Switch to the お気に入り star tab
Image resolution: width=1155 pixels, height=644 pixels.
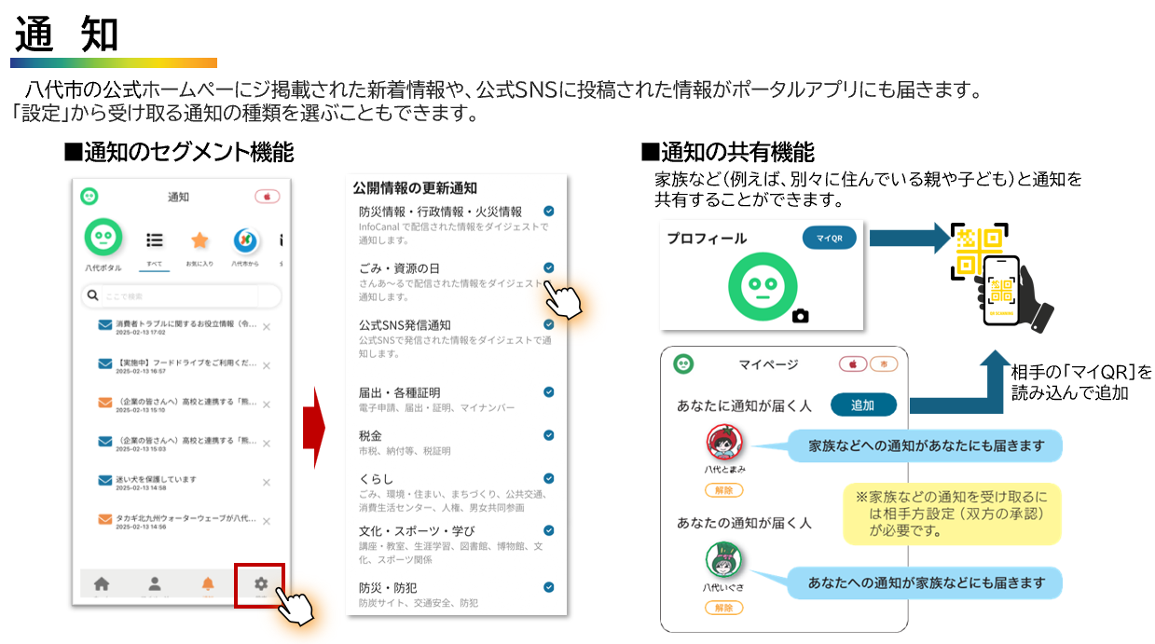coord(199,247)
